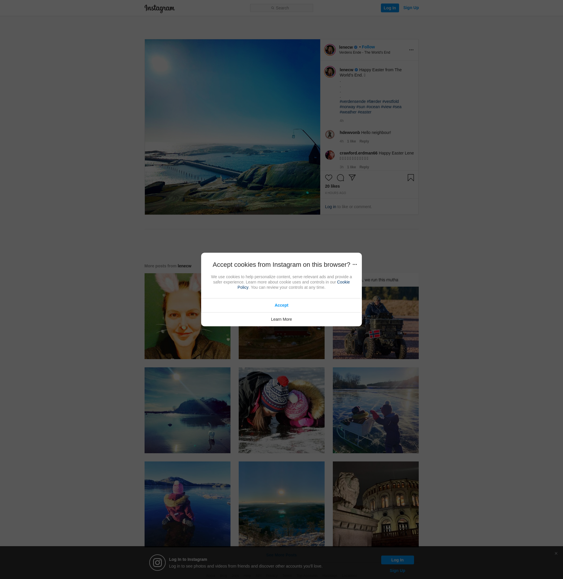
Task: Close the bottom login banner
Action: tap(556, 553)
